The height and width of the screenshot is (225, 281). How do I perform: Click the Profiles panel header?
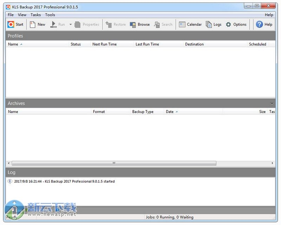[140, 36]
